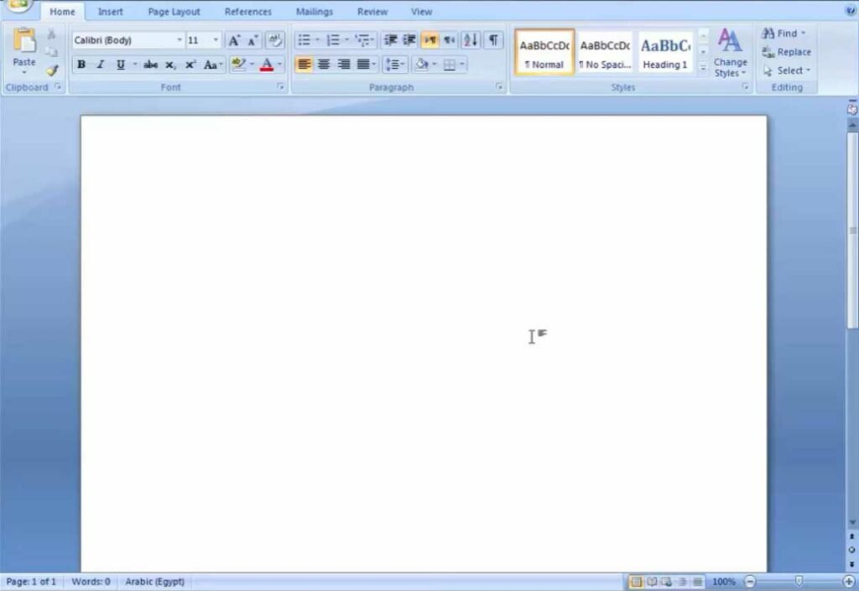This screenshot has height=591, width=859.
Task: Click the zoom slider handle
Action: (799, 581)
